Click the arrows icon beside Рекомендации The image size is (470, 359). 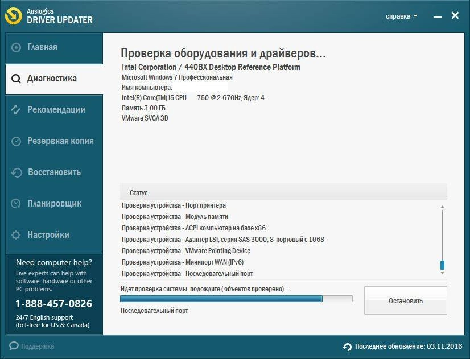[x=16, y=110]
